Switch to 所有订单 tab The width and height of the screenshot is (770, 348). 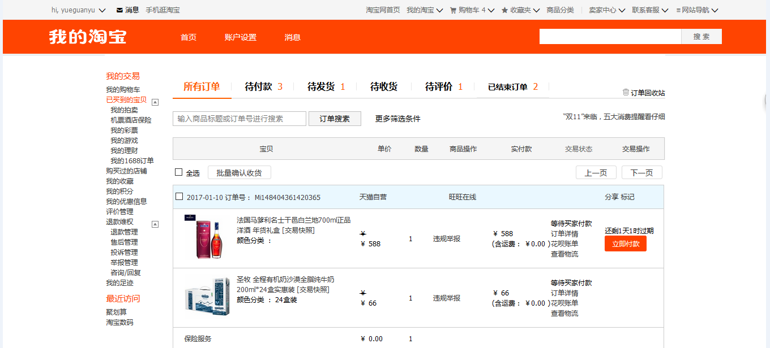[202, 86]
